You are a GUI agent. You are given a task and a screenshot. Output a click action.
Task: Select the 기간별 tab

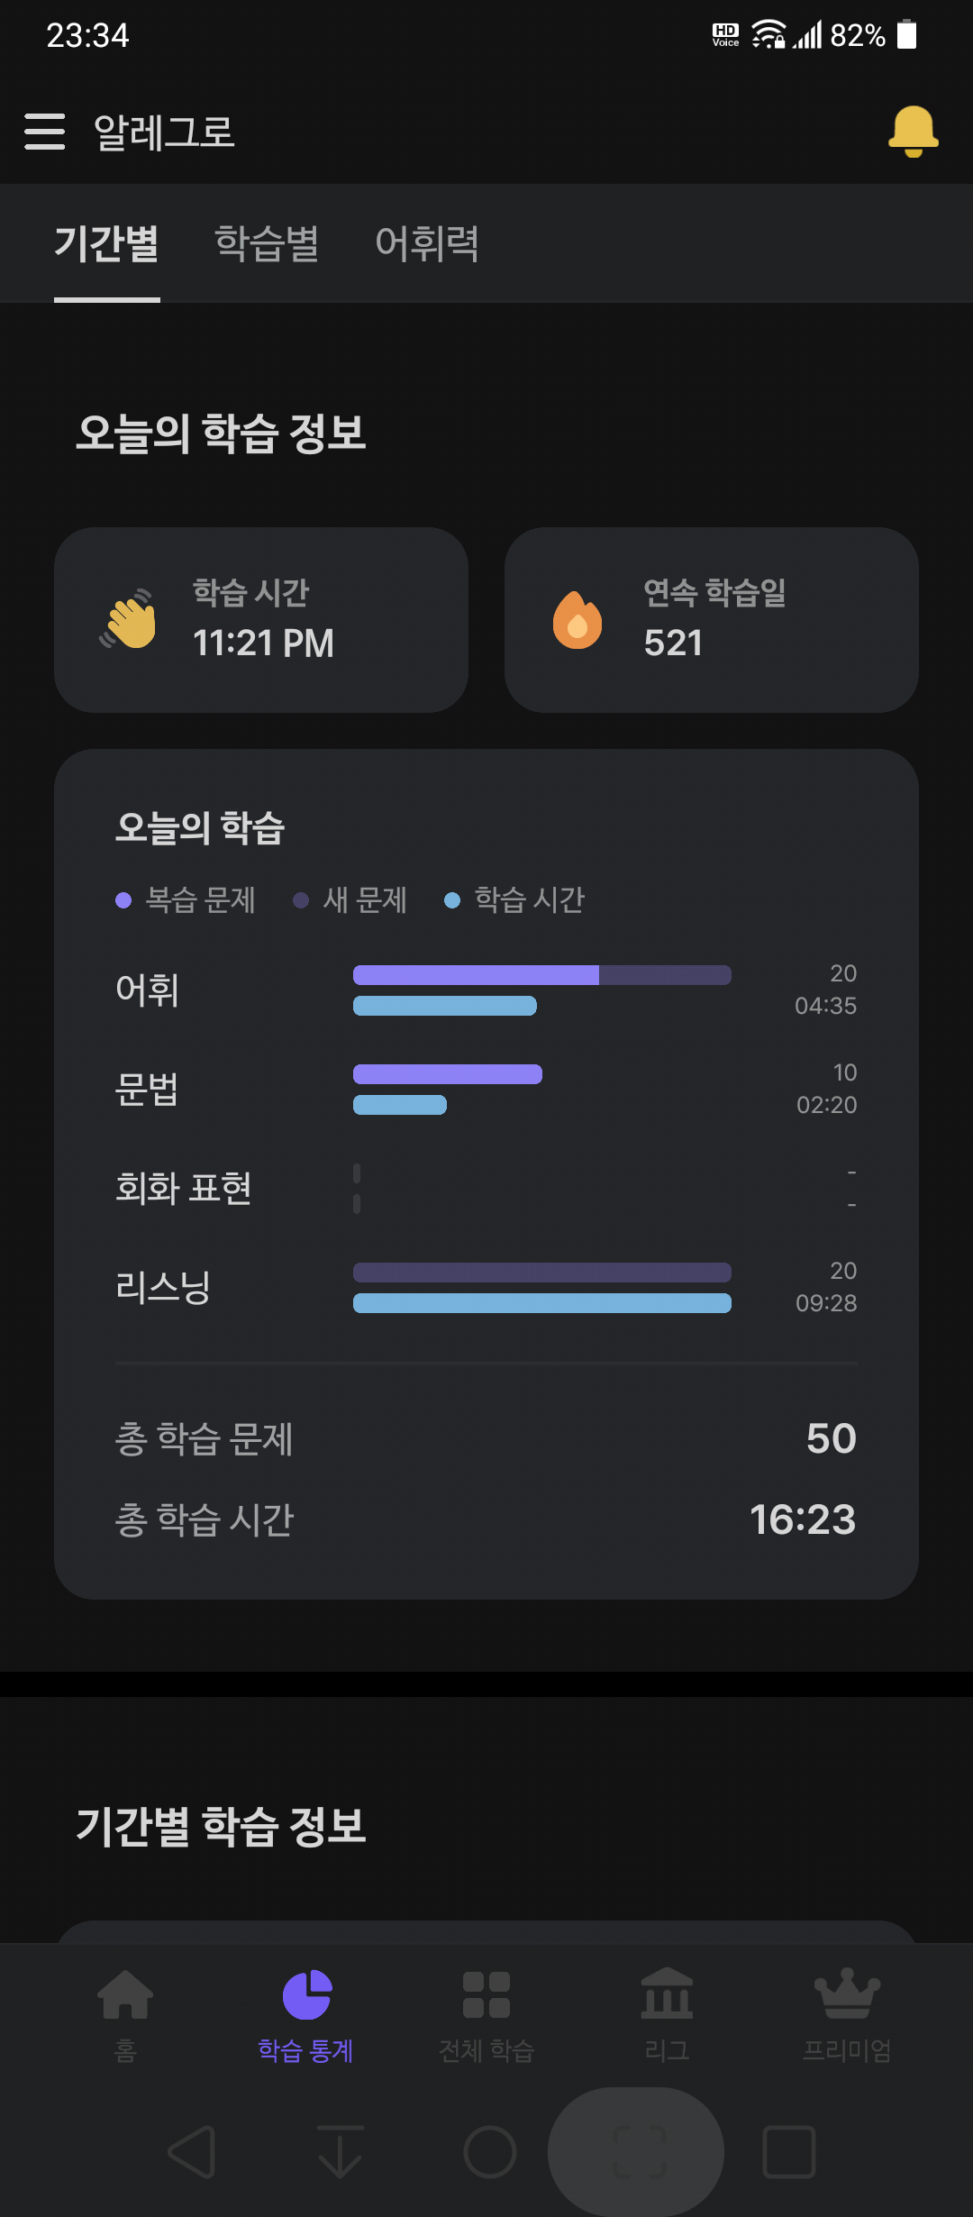[107, 243]
